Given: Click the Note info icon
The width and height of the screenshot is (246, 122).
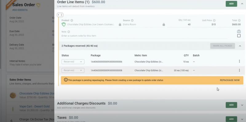Looking at the screenshot, I should tap(69, 32).
